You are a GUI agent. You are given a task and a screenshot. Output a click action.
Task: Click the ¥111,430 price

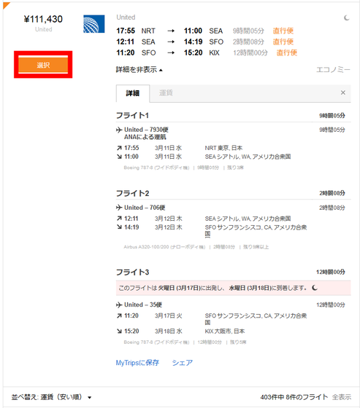[x=43, y=19]
